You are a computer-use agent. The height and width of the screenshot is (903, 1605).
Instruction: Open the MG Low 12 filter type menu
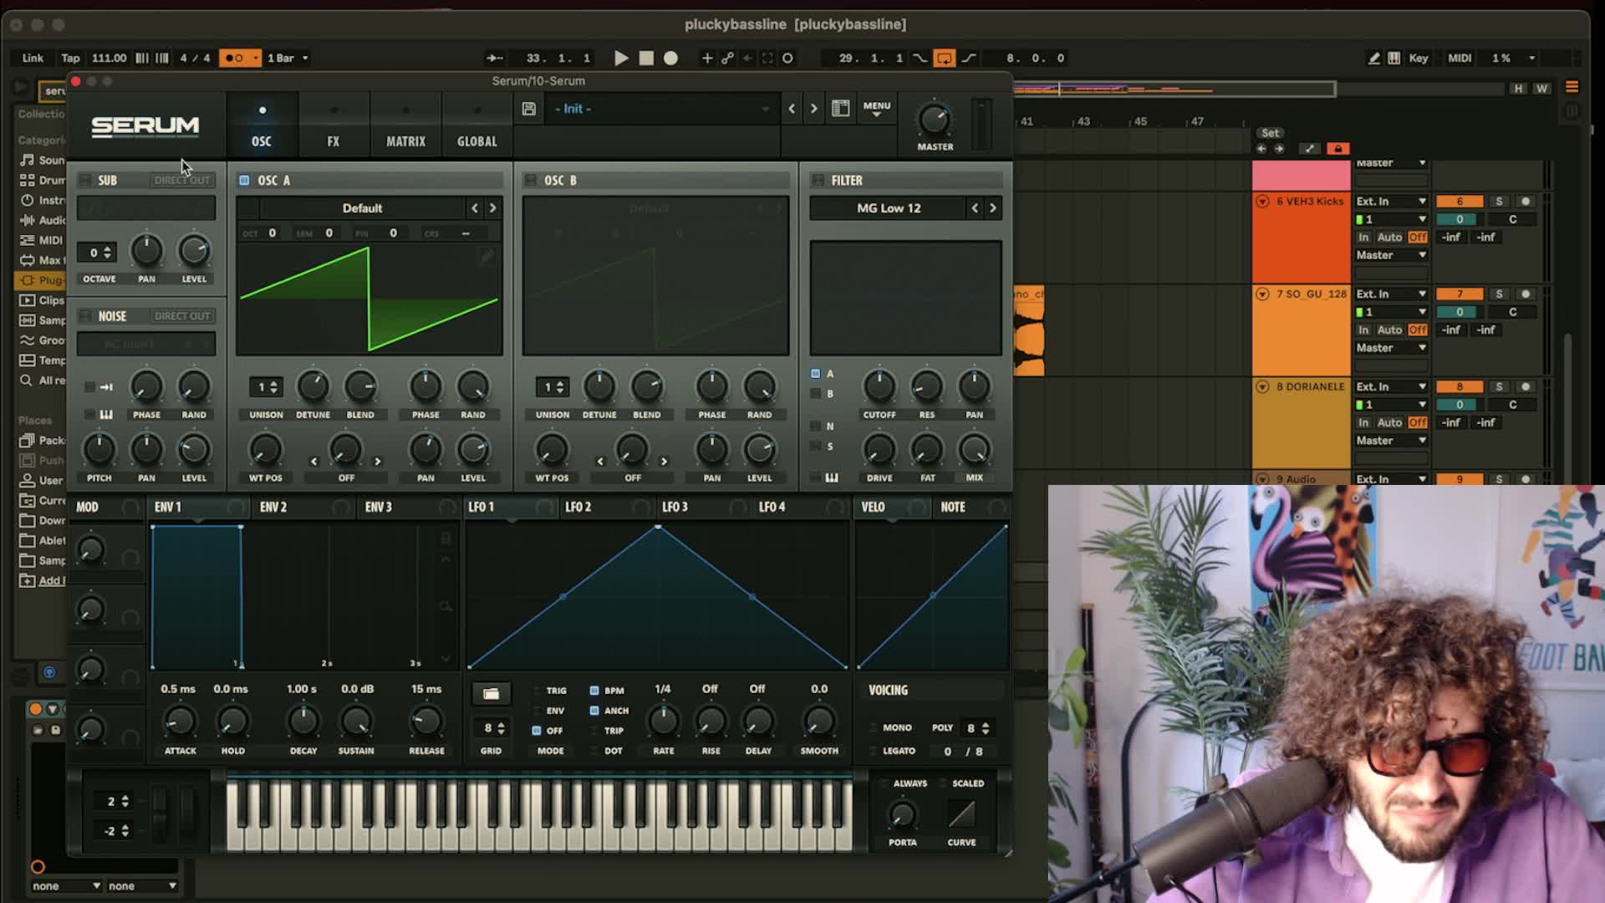point(889,208)
